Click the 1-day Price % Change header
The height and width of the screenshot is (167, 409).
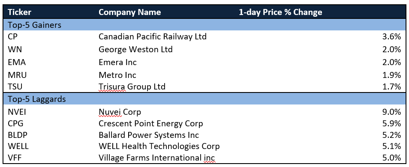click(280, 12)
